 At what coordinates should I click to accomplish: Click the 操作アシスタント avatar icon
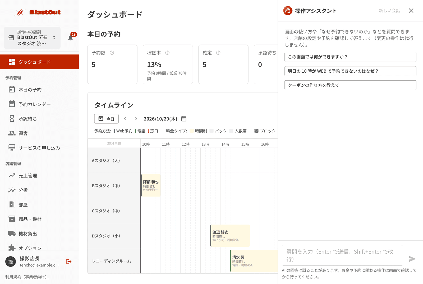pyautogui.click(x=288, y=11)
